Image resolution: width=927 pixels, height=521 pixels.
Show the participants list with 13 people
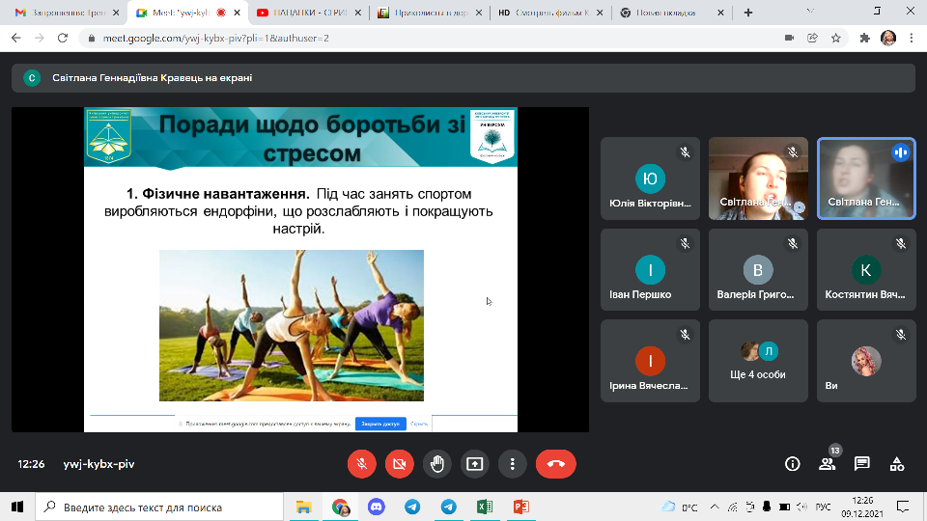[x=828, y=464]
